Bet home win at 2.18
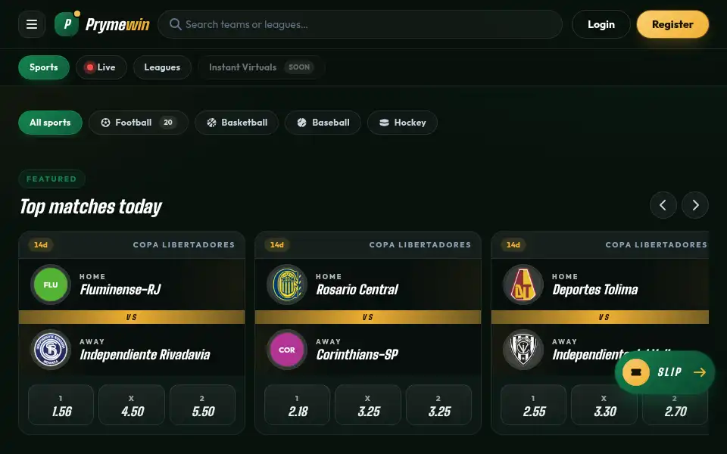The height and width of the screenshot is (454, 727). coord(297,404)
